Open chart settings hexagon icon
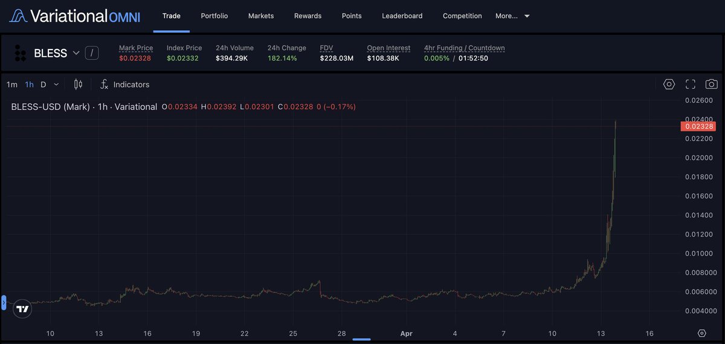The image size is (725, 344). coord(669,84)
